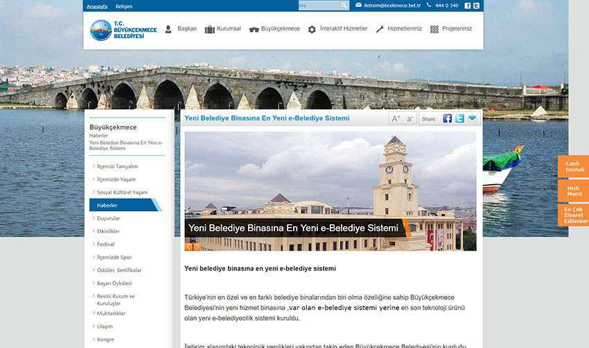Click the Başkan person icon

click(168, 29)
